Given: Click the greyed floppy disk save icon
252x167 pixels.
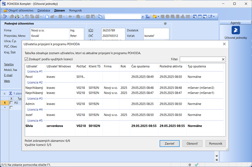Looking at the screenshot, I should (88, 16).
